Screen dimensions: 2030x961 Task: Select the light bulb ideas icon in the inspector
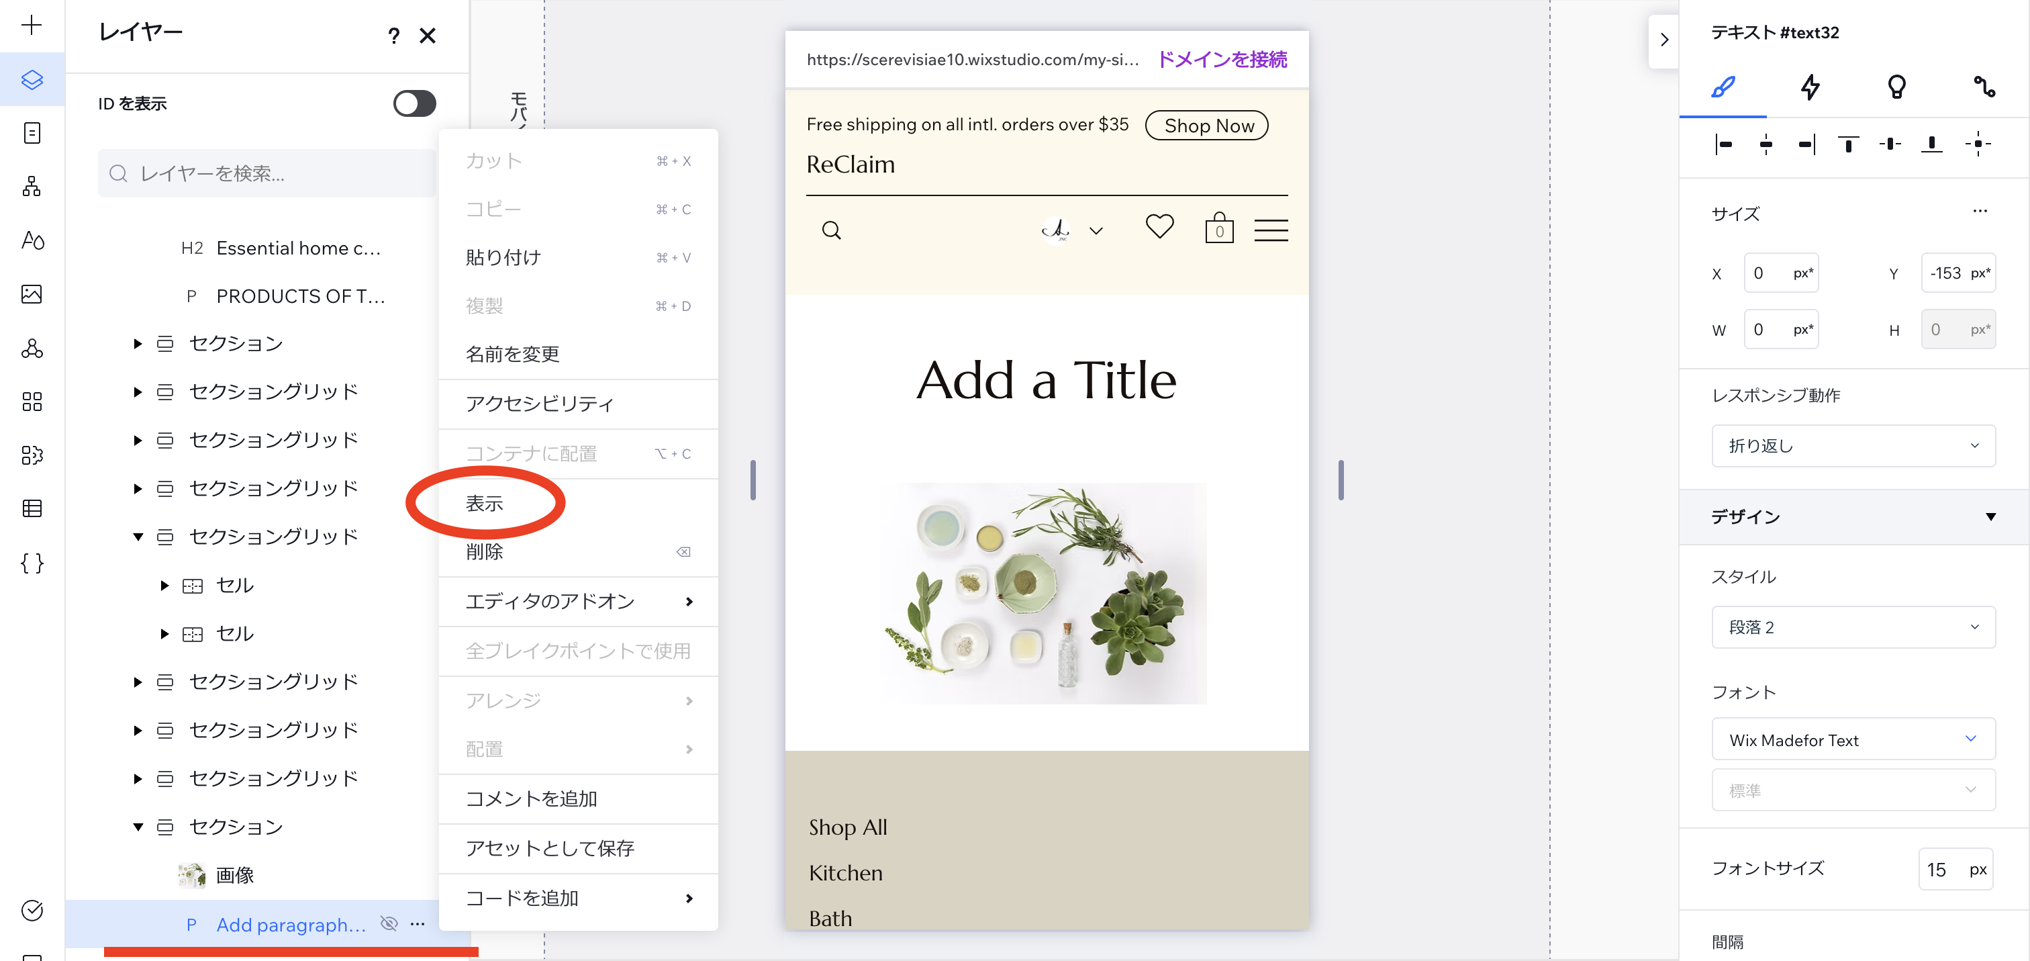1897,88
